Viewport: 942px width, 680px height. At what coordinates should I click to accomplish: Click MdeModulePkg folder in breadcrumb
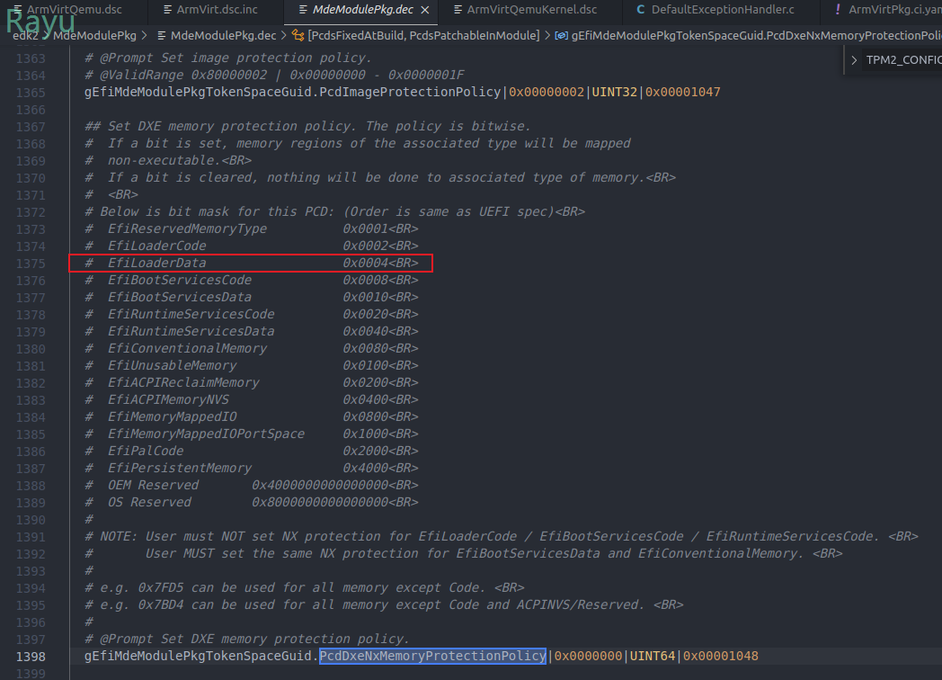[95, 35]
